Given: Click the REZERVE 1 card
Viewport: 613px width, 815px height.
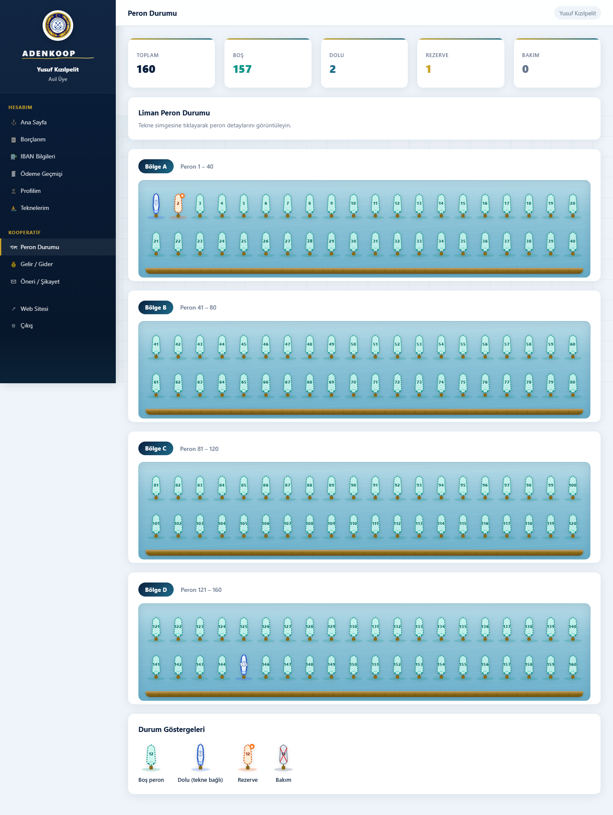Looking at the screenshot, I should [461, 63].
